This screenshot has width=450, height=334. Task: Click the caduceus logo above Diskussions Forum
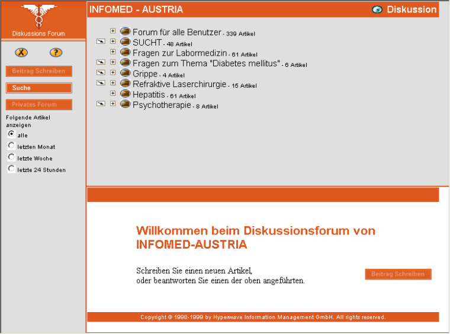38,16
